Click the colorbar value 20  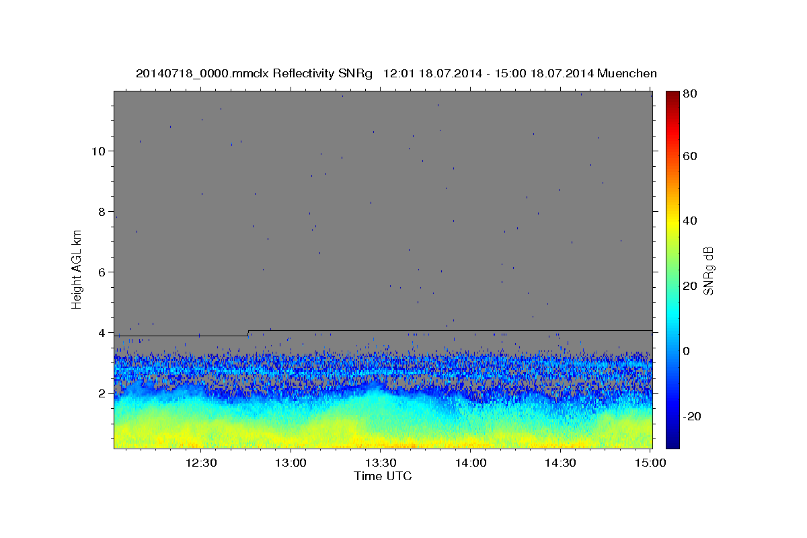pos(691,286)
